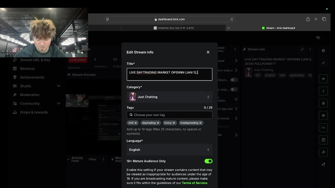Click the three-dots cluster icon, right toolbar bottom

tap(323, 164)
